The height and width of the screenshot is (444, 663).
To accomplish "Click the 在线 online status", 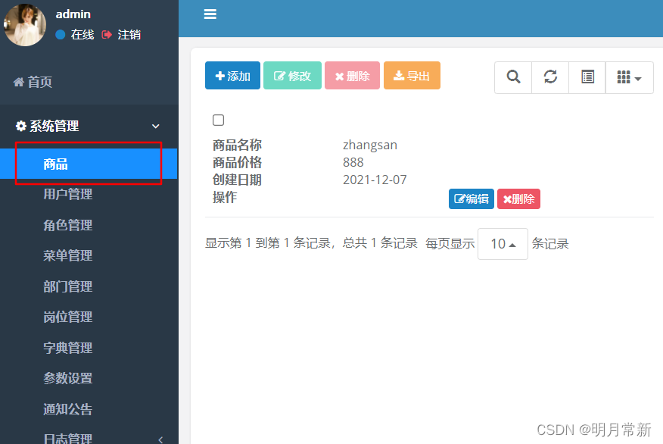I will point(75,35).
